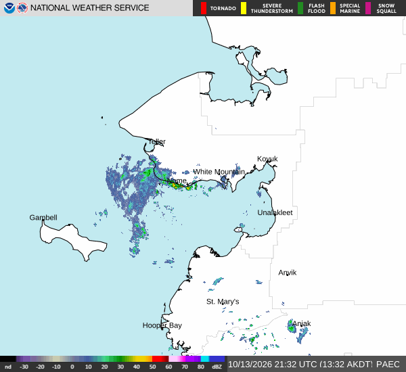Click the White Mountain city label
406x372 pixels.
pos(219,172)
